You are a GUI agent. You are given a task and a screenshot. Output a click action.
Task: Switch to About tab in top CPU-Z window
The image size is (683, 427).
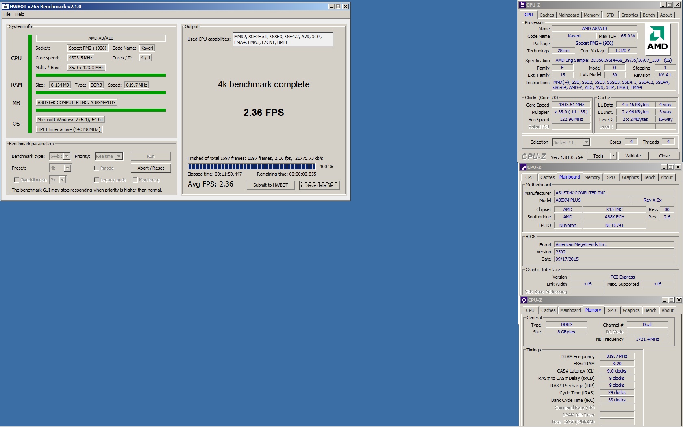coord(666,15)
